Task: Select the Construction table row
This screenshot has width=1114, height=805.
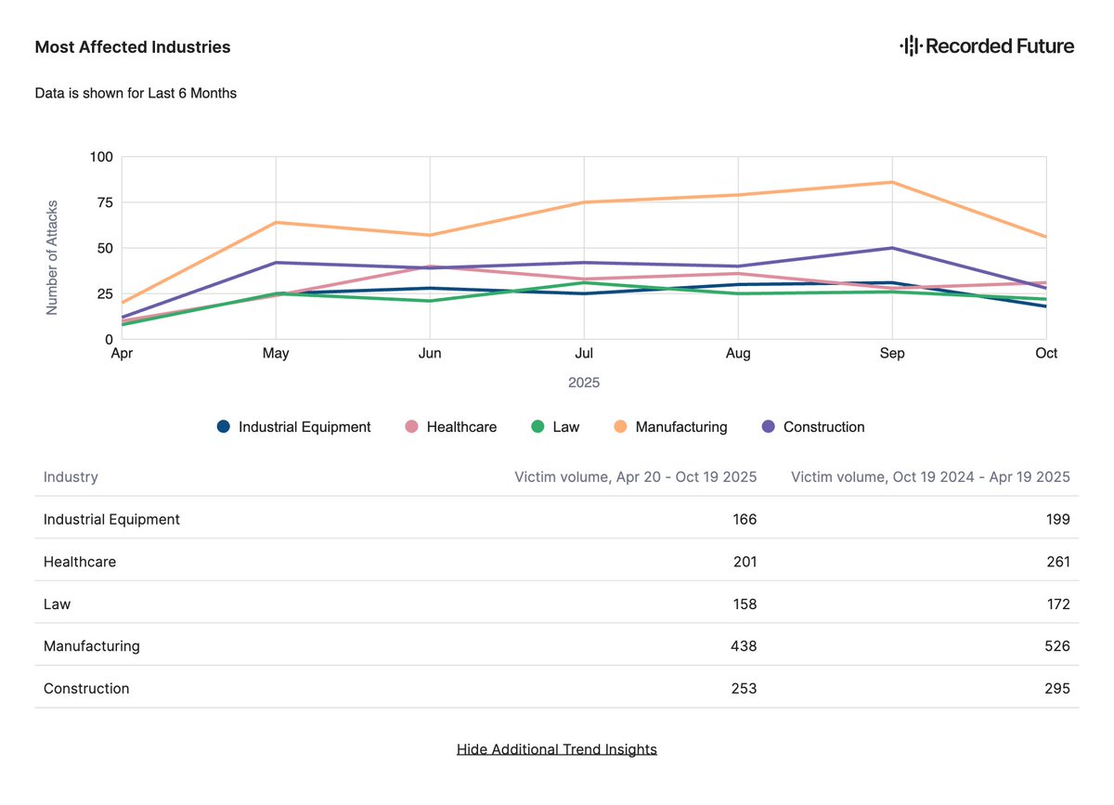Action: pos(557,688)
